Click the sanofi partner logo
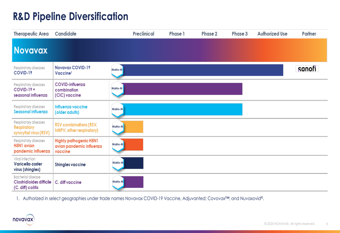The height and width of the screenshot is (233, 340). 307,69
